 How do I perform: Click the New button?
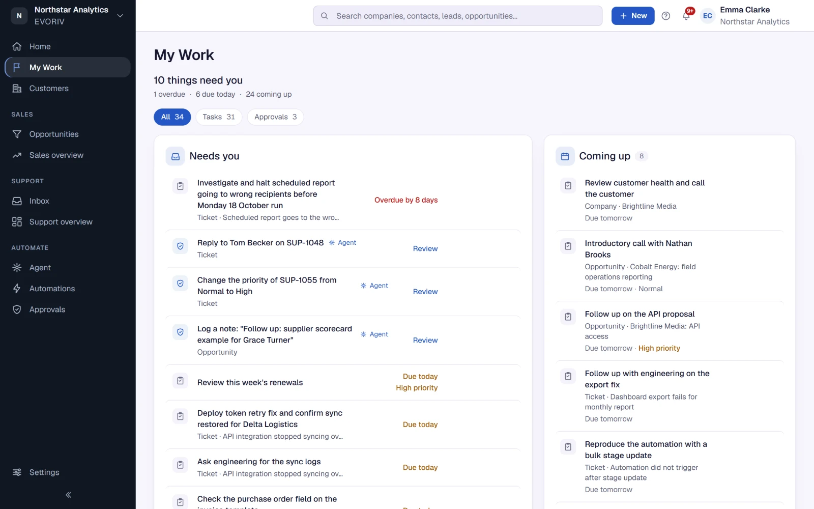pyautogui.click(x=633, y=16)
